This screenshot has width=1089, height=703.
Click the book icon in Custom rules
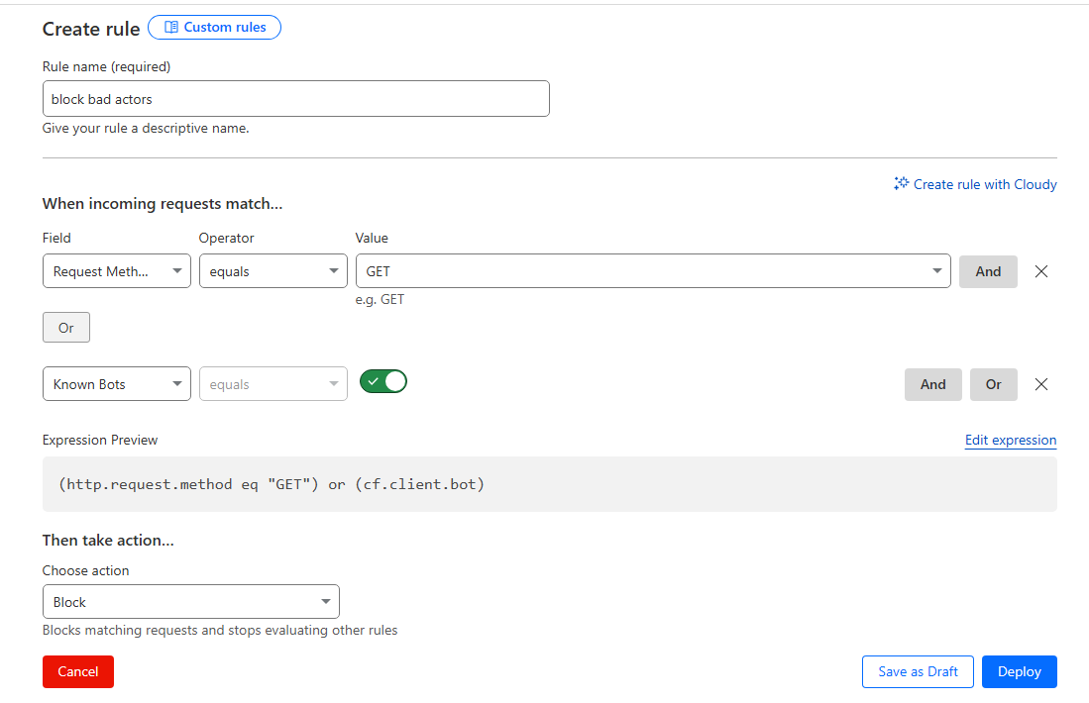[171, 28]
